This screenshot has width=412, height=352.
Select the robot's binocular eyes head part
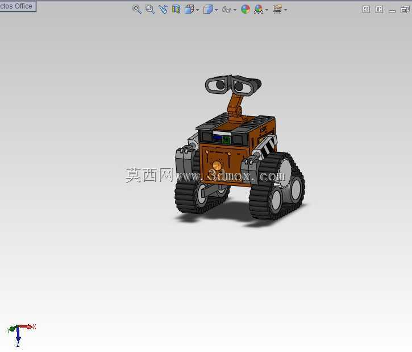tap(233, 85)
